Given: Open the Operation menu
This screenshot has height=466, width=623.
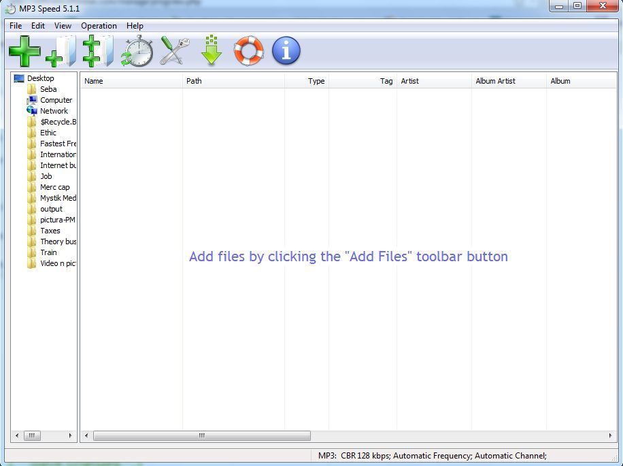Looking at the screenshot, I should click(x=99, y=26).
